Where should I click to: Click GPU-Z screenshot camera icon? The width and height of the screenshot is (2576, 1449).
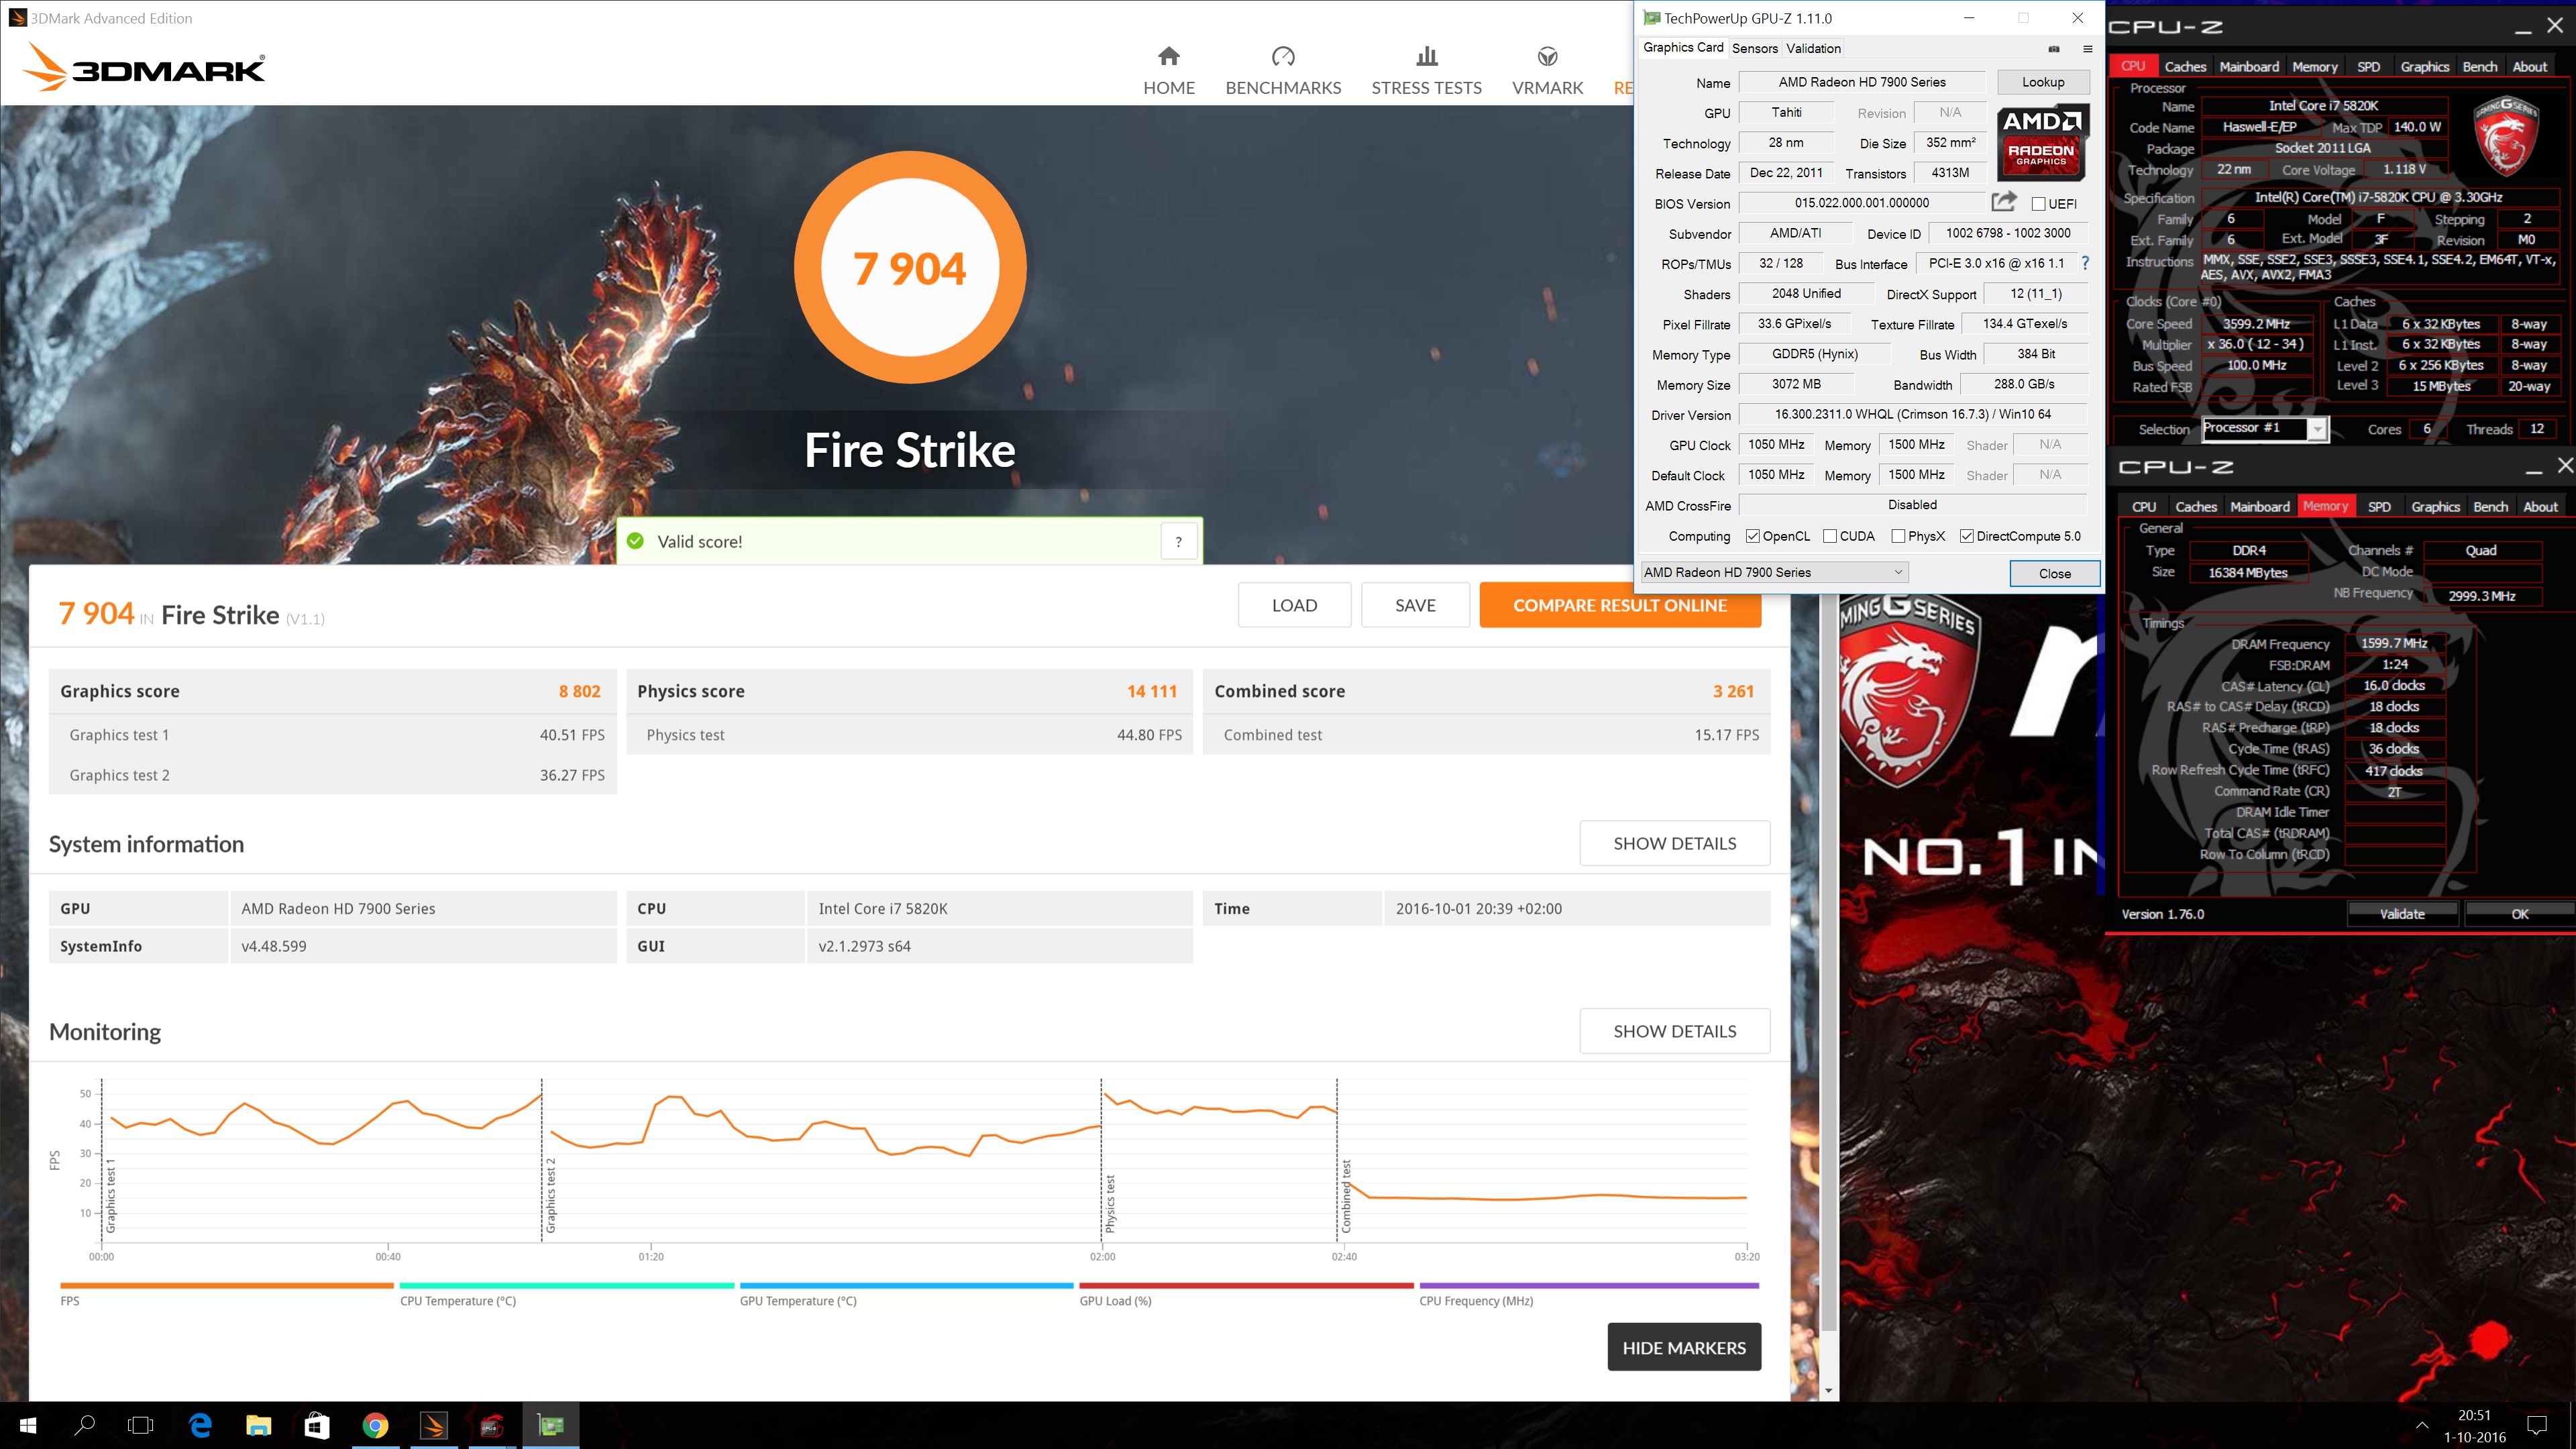pyautogui.click(x=2054, y=48)
